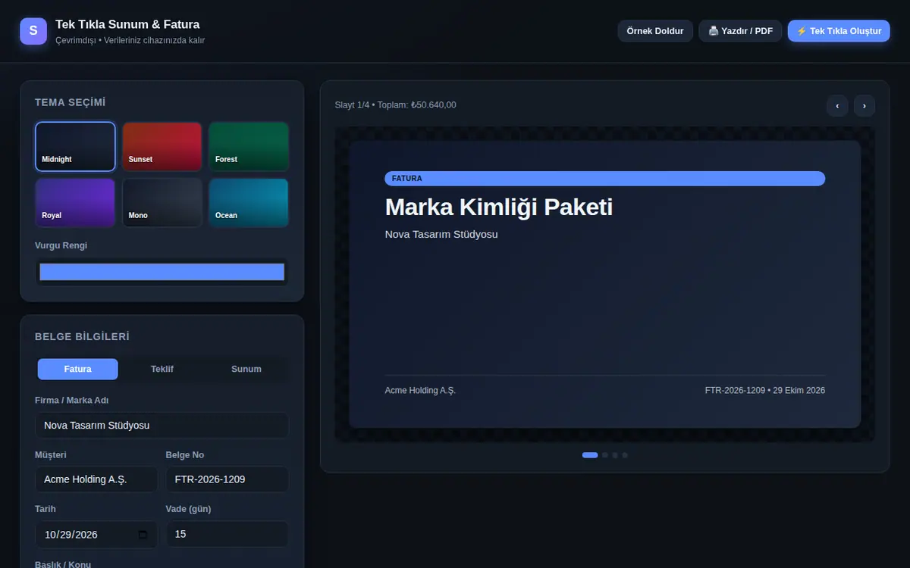Click the slide title Marka Kimliği Paketi
This screenshot has height=568, width=910.
tap(499, 207)
